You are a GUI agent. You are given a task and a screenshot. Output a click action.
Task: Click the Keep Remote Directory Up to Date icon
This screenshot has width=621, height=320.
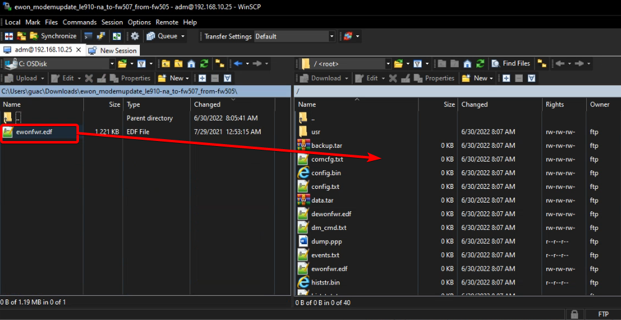coord(116,36)
